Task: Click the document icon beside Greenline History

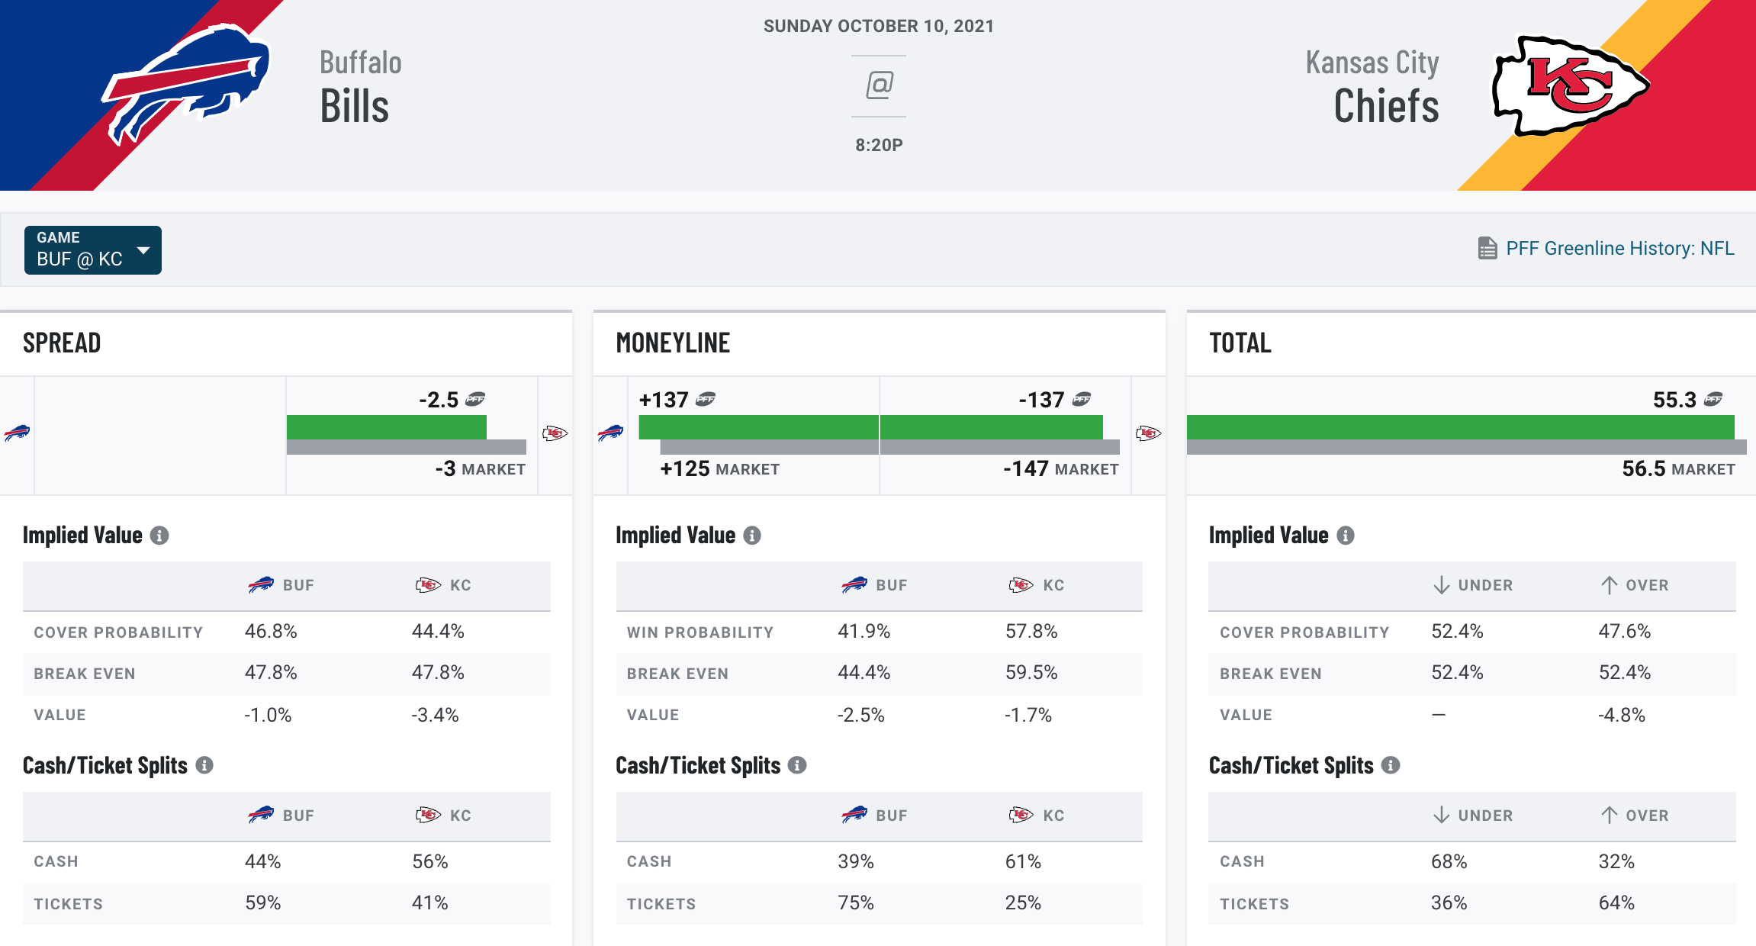Action: 1487,249
